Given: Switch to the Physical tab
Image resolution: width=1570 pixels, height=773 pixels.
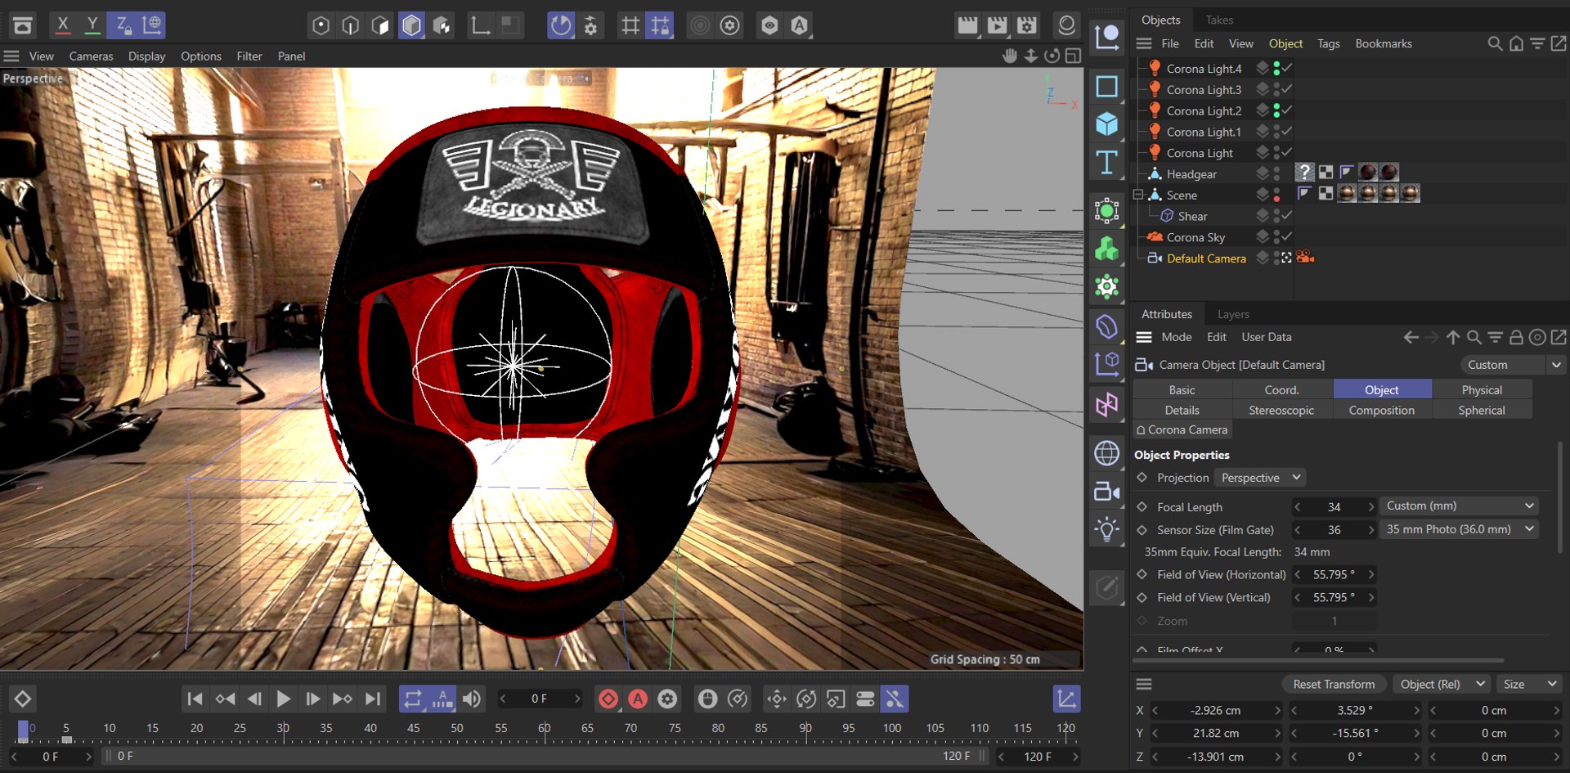Looking at the screenshot, I should point(1482,390).
